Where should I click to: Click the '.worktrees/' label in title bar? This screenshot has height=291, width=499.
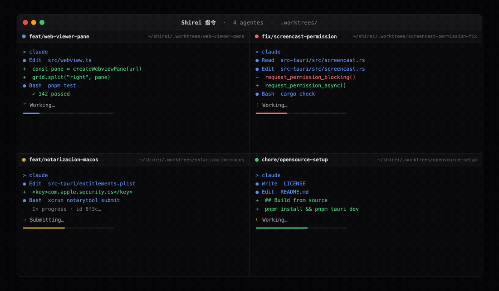[x=299, y=23]
